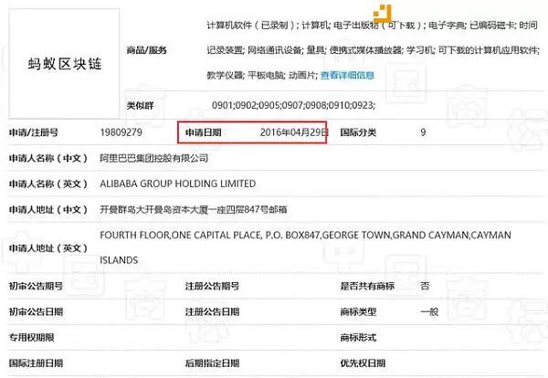
Task: Click the 申请人名称（英文） label
Action: point(48,184)
